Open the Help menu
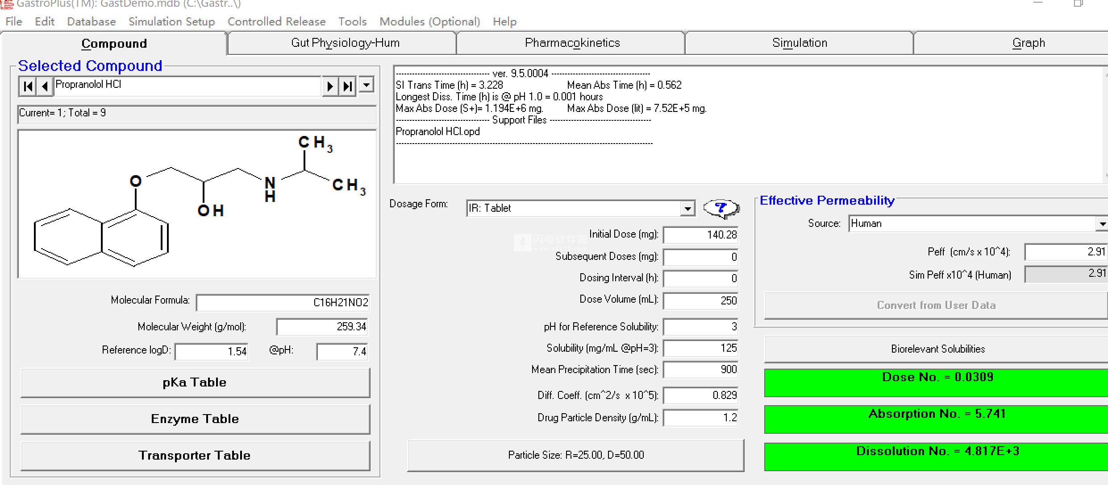1108x485 pixels. (505, 21)
